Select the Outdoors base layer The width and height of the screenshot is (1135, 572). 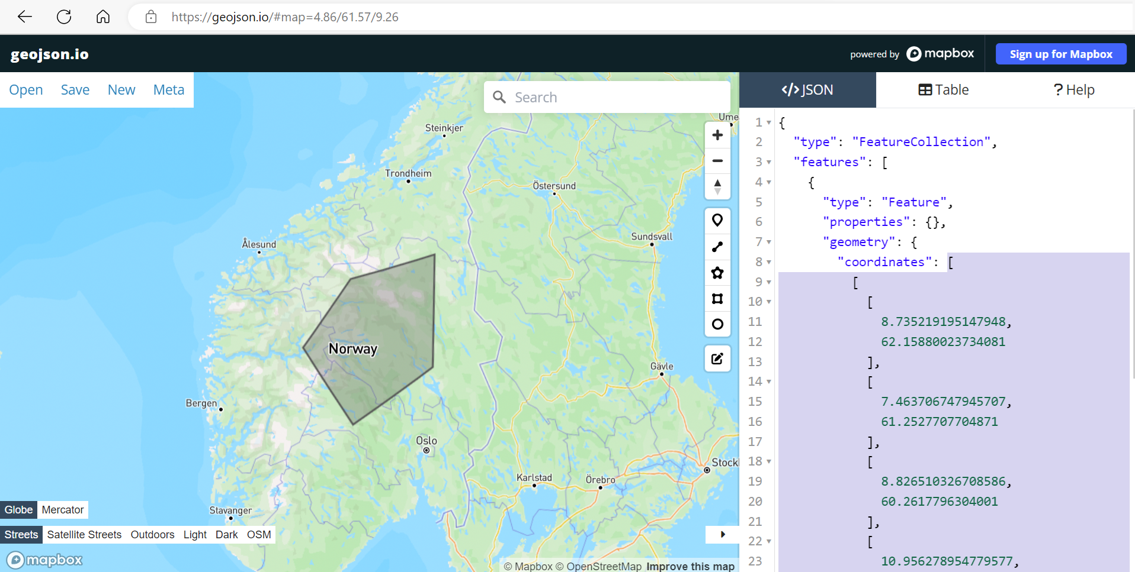pos(152,535)
